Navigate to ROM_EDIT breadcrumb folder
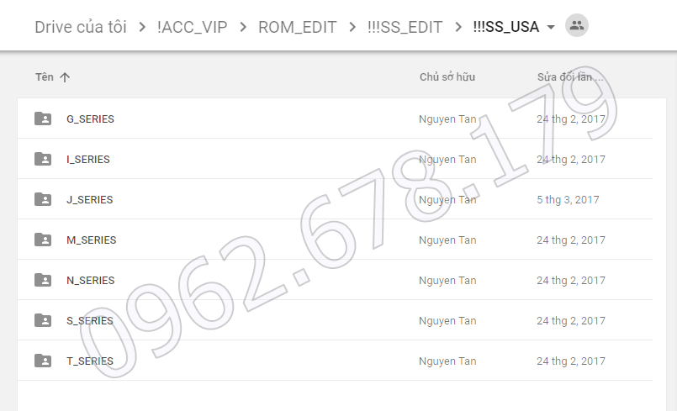The image size is (677, 411). [x=297, y=27]
